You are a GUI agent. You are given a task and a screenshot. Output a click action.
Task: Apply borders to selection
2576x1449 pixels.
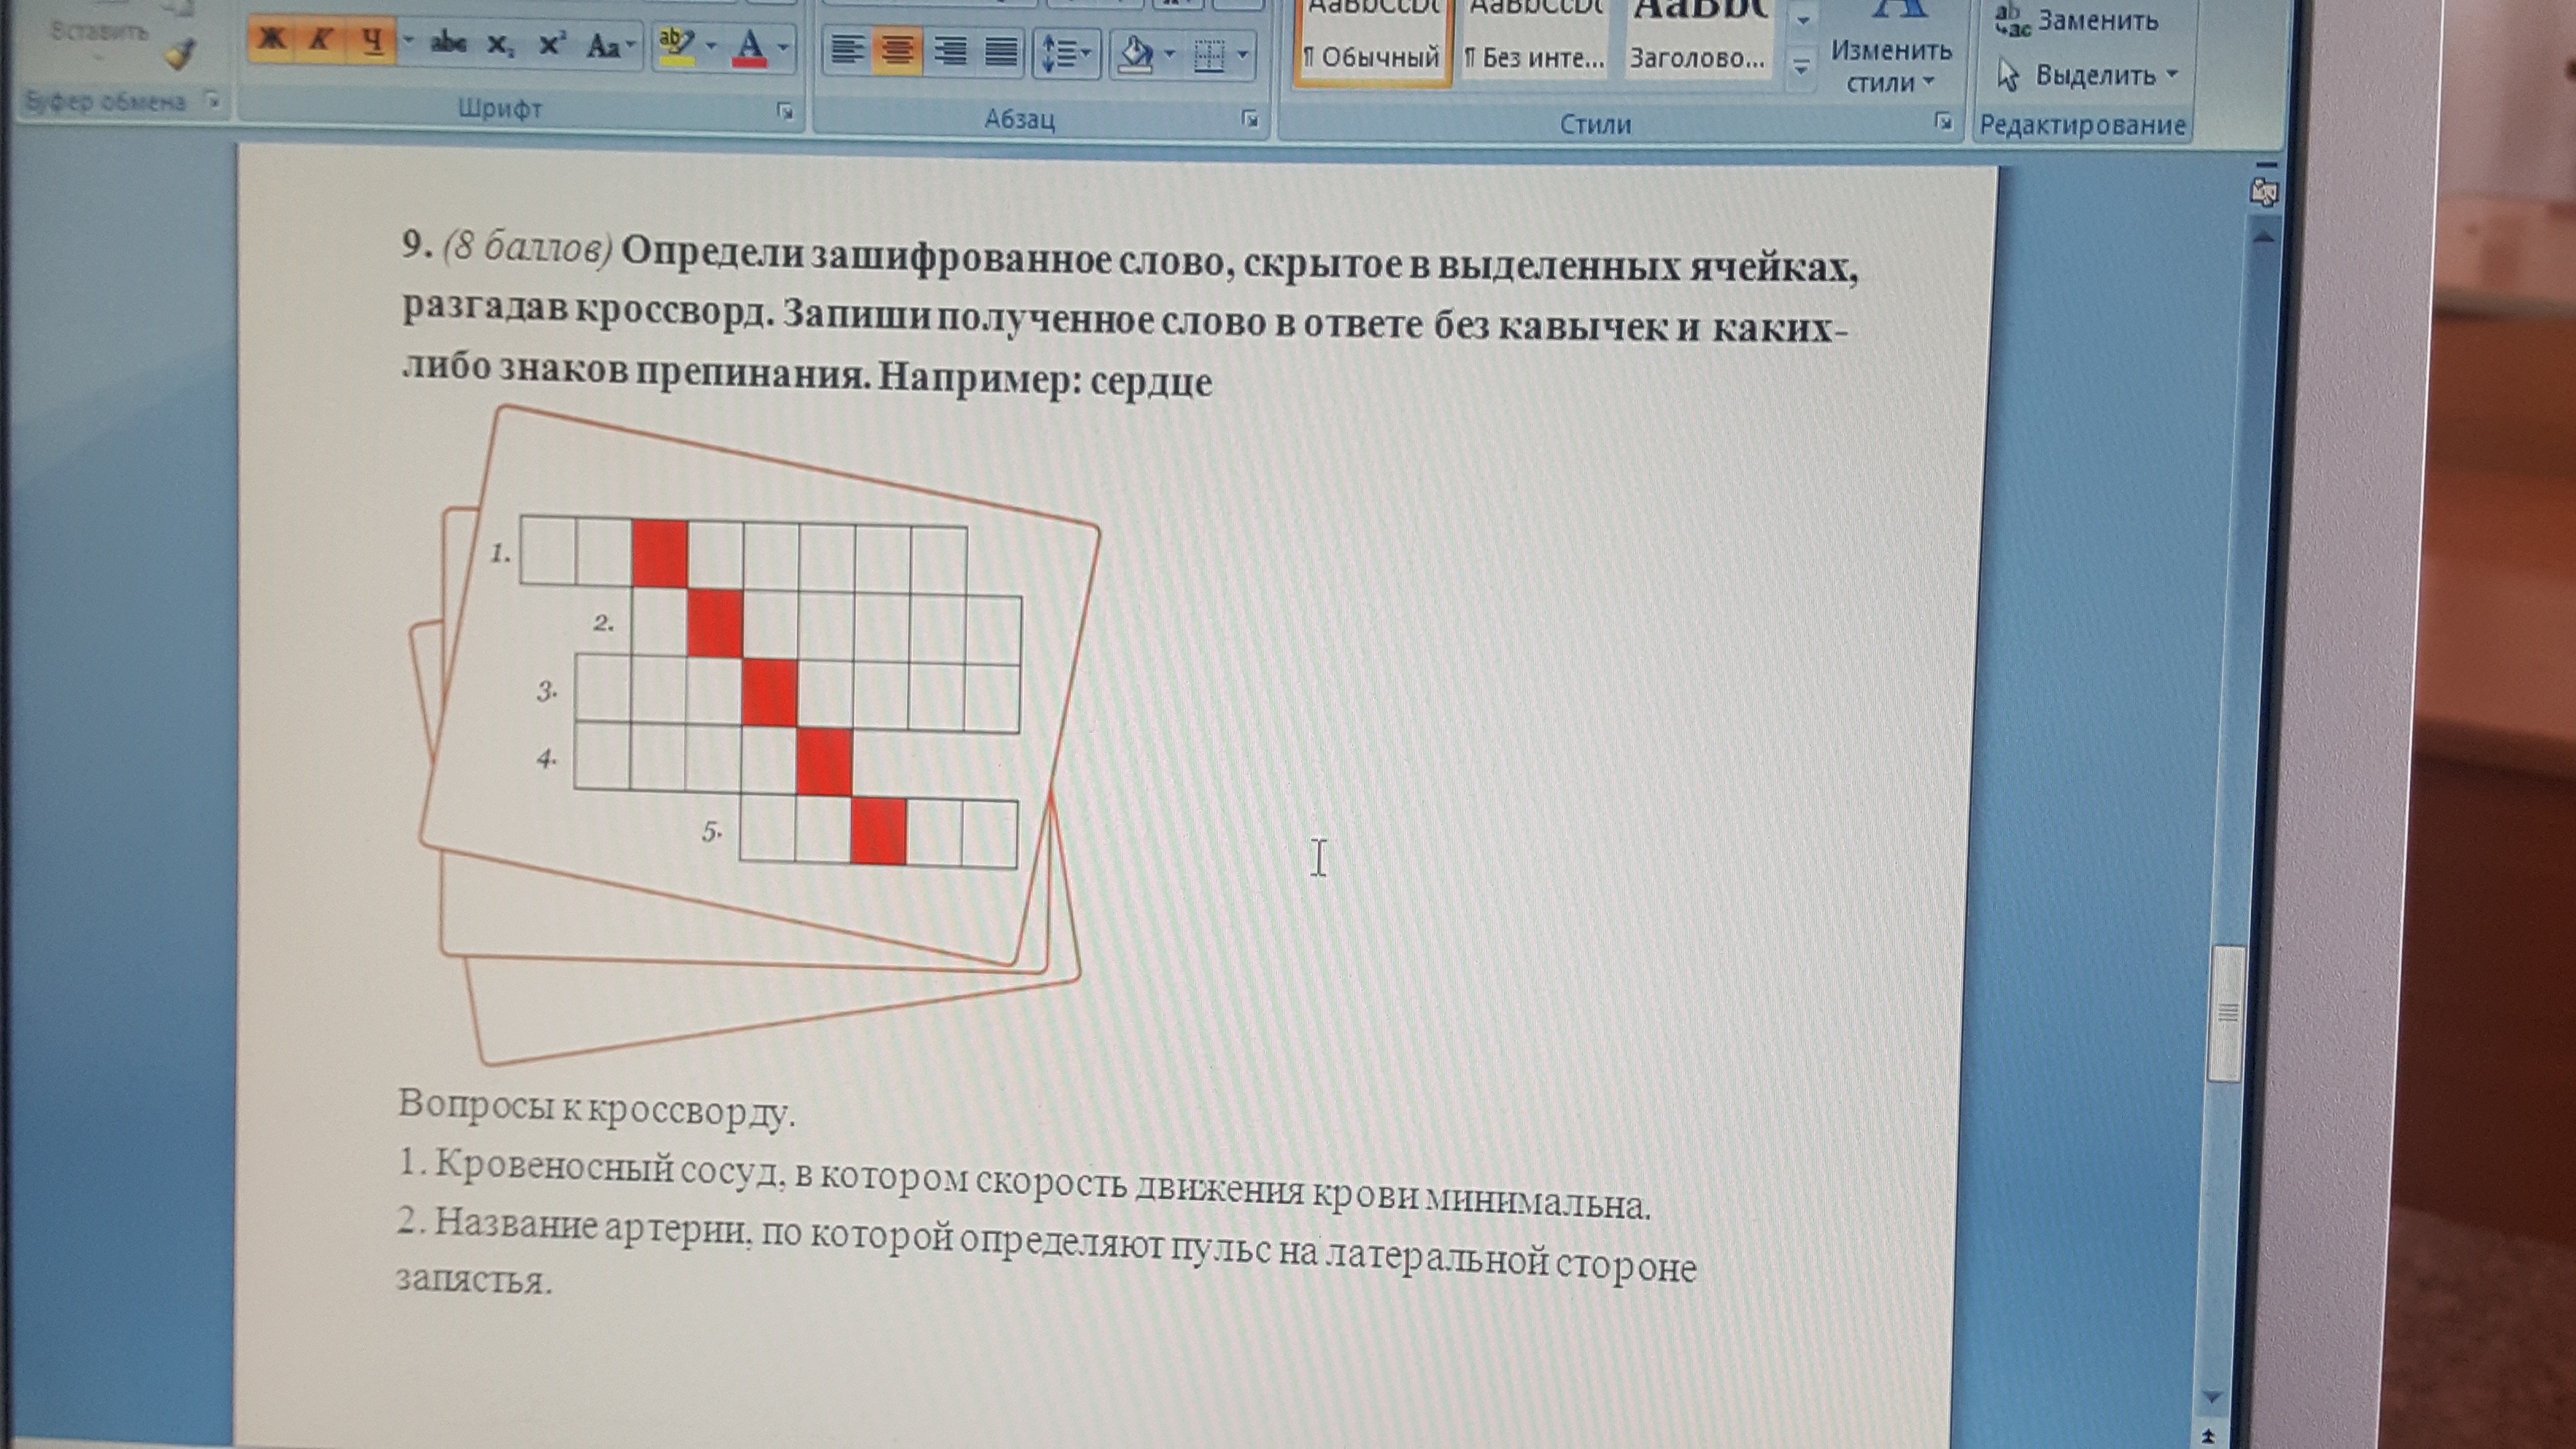[1209, 56]
